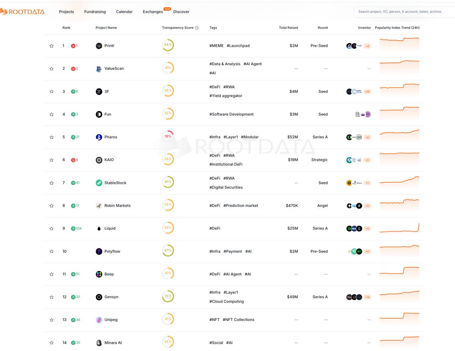Click the Polyflow project logo

[99, 251]
